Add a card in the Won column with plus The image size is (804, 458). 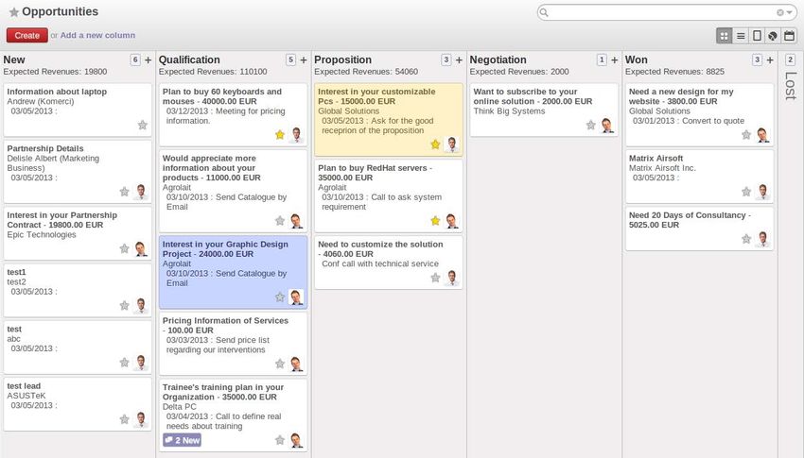[770, 59]
